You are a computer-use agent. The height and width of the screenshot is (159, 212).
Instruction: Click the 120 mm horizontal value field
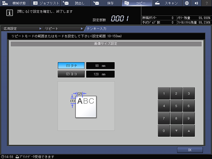pyautogui.click(x=100, y=74)
